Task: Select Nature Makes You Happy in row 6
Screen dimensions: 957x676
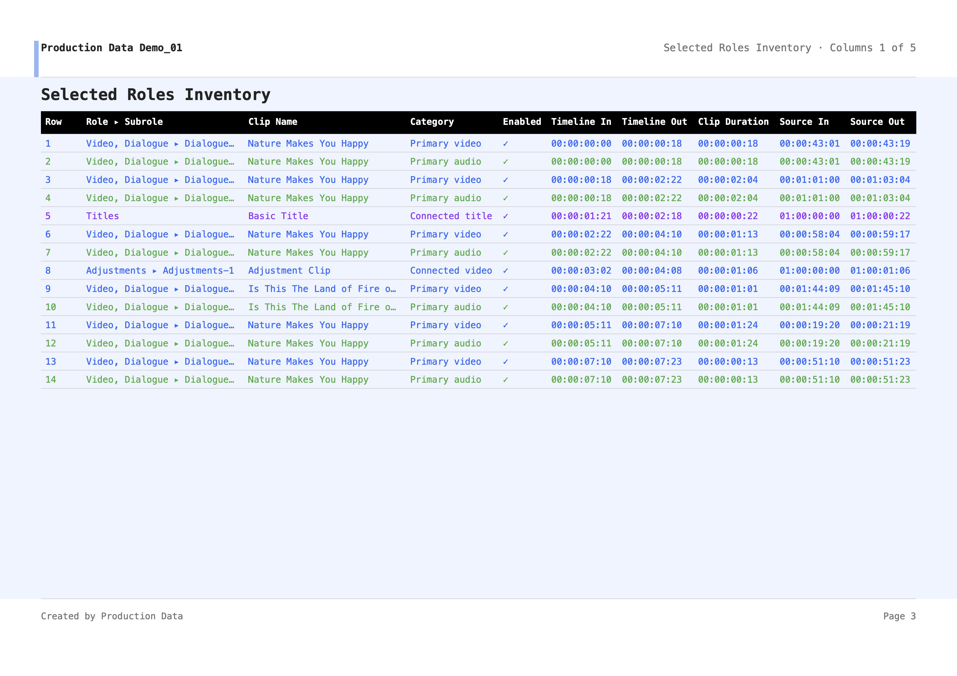Action: pyautogui.click(x=308, y=234)
